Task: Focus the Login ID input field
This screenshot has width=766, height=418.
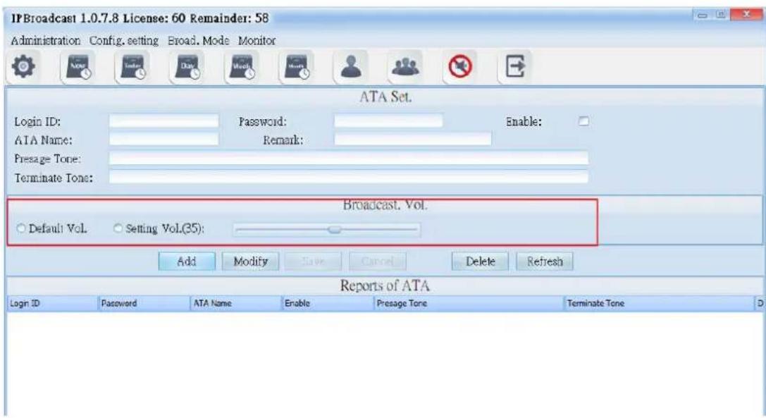Action: 163,121
